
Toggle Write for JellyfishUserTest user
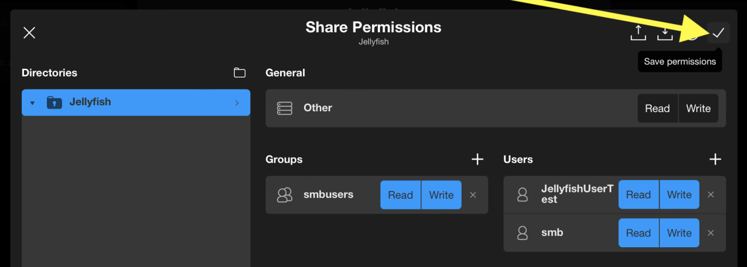pyautogui.click(x=679, y=195)
